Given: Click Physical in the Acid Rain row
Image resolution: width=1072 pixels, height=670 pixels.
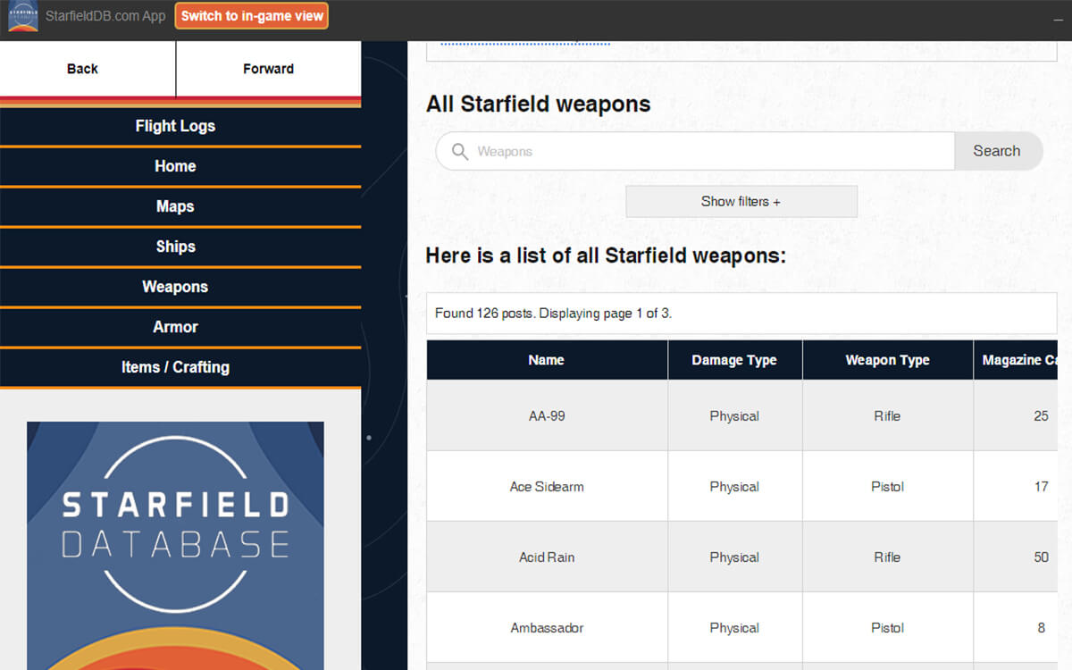Looking at the screenshot, I should 734,557.
